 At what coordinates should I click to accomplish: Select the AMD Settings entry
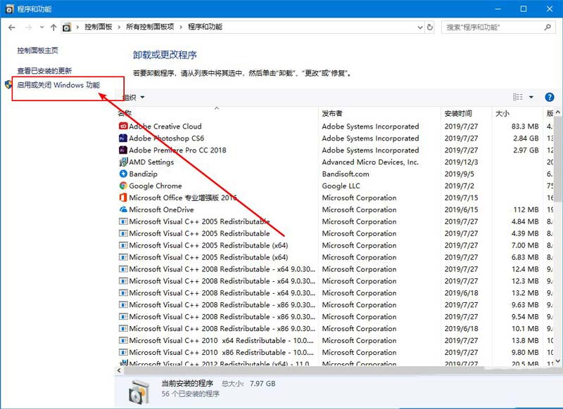click(x=151, y=162)
